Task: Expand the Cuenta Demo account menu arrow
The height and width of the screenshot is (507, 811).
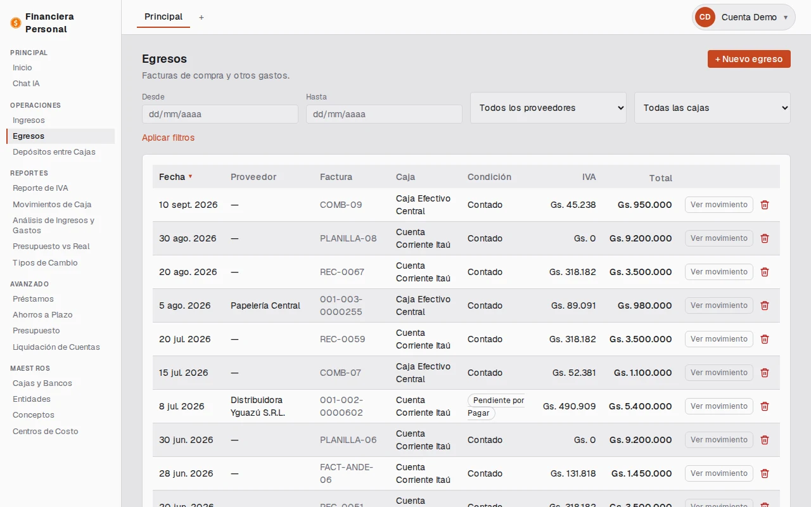Action: click(x=786, y=17)
